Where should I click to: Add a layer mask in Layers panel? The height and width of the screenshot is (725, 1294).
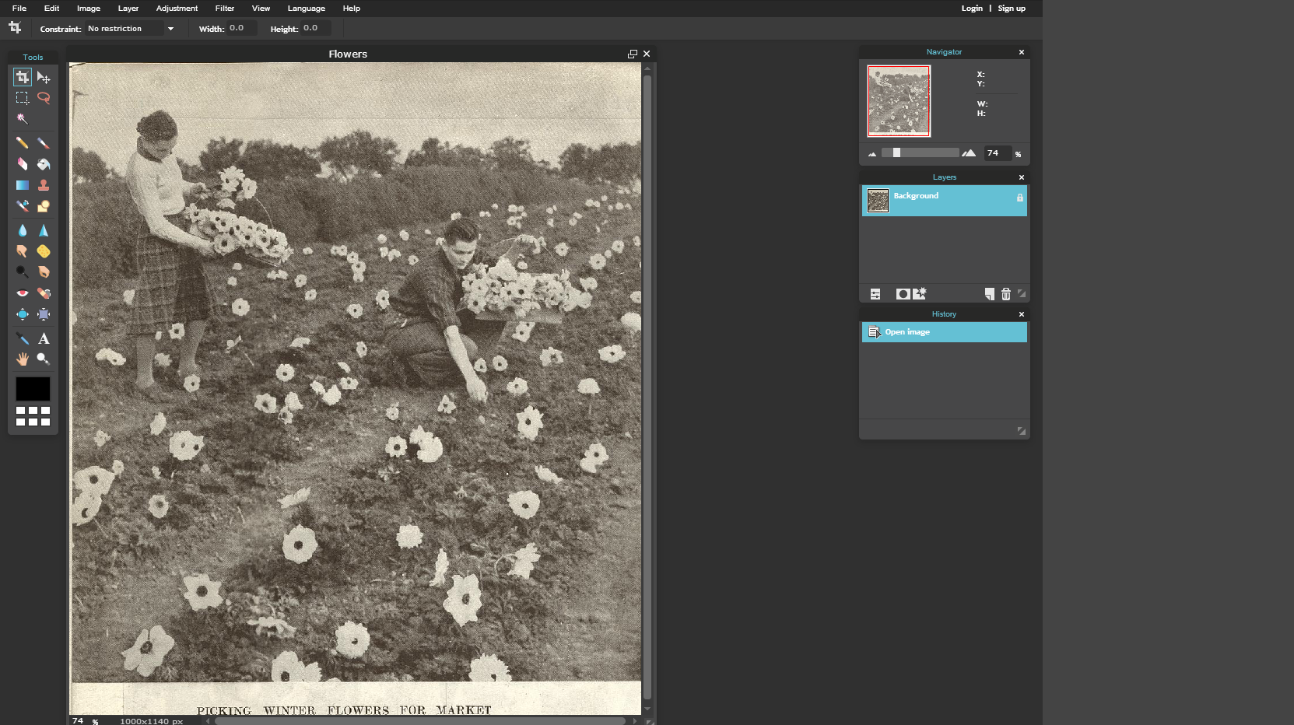(903, 294)
